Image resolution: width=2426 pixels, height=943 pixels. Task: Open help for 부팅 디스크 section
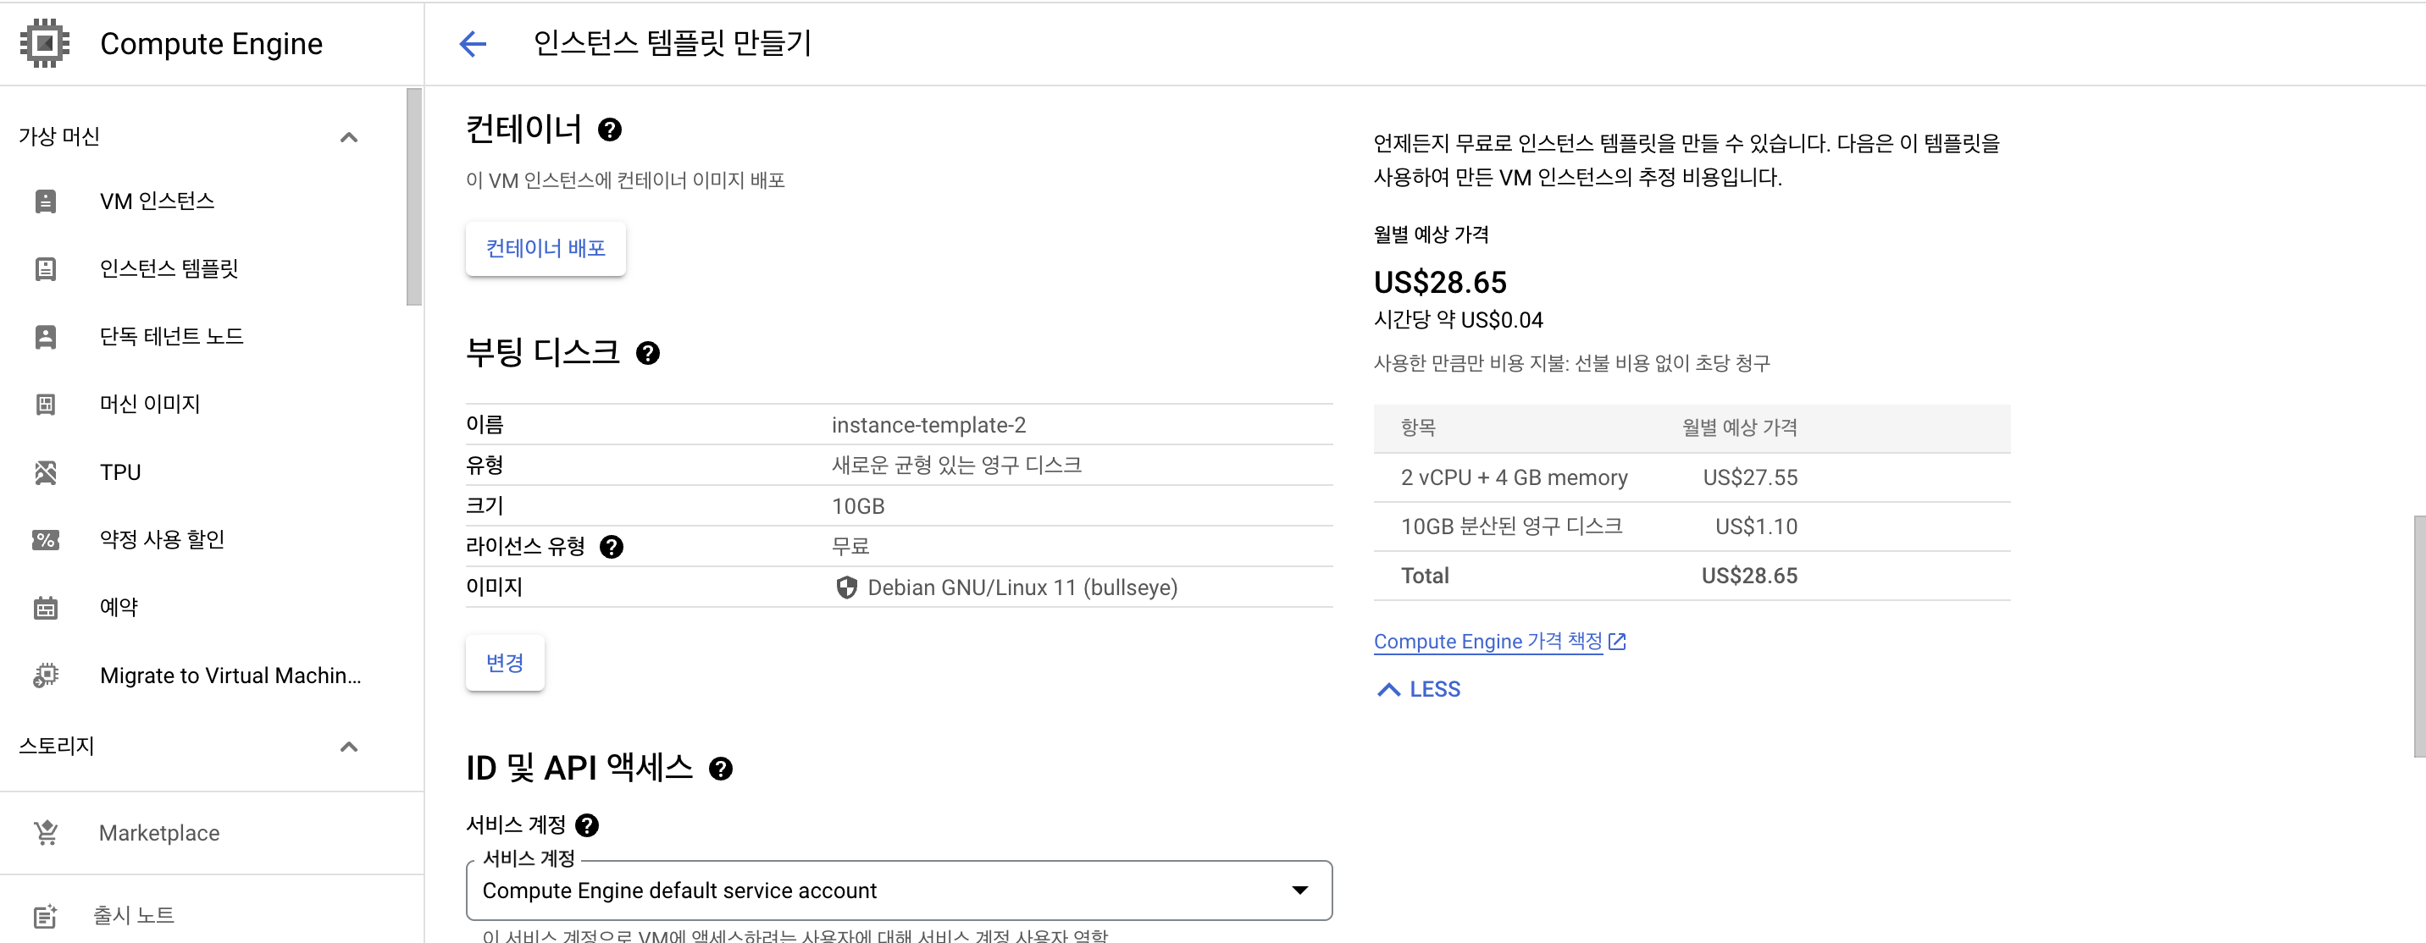648,353
